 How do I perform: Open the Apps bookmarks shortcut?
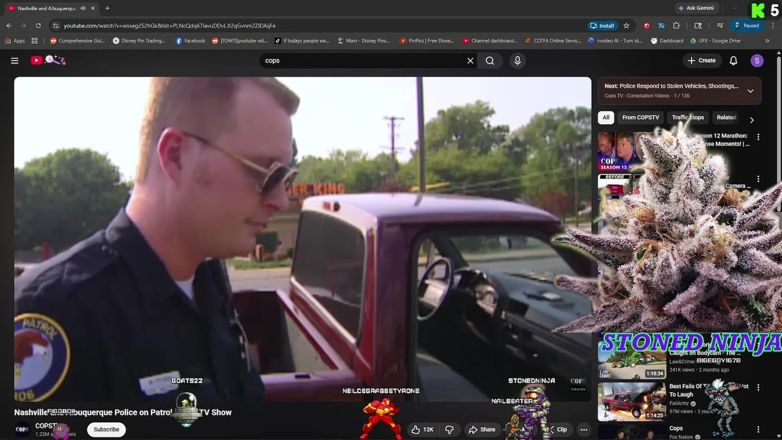point(15,41)
